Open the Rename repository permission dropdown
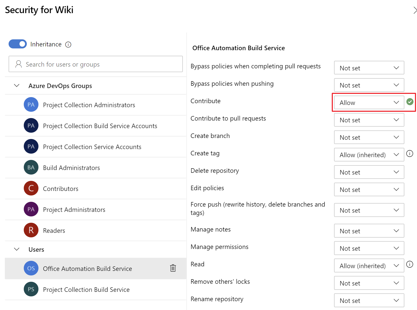Screen dimensions: 417x310 click(x=369, y=300)
